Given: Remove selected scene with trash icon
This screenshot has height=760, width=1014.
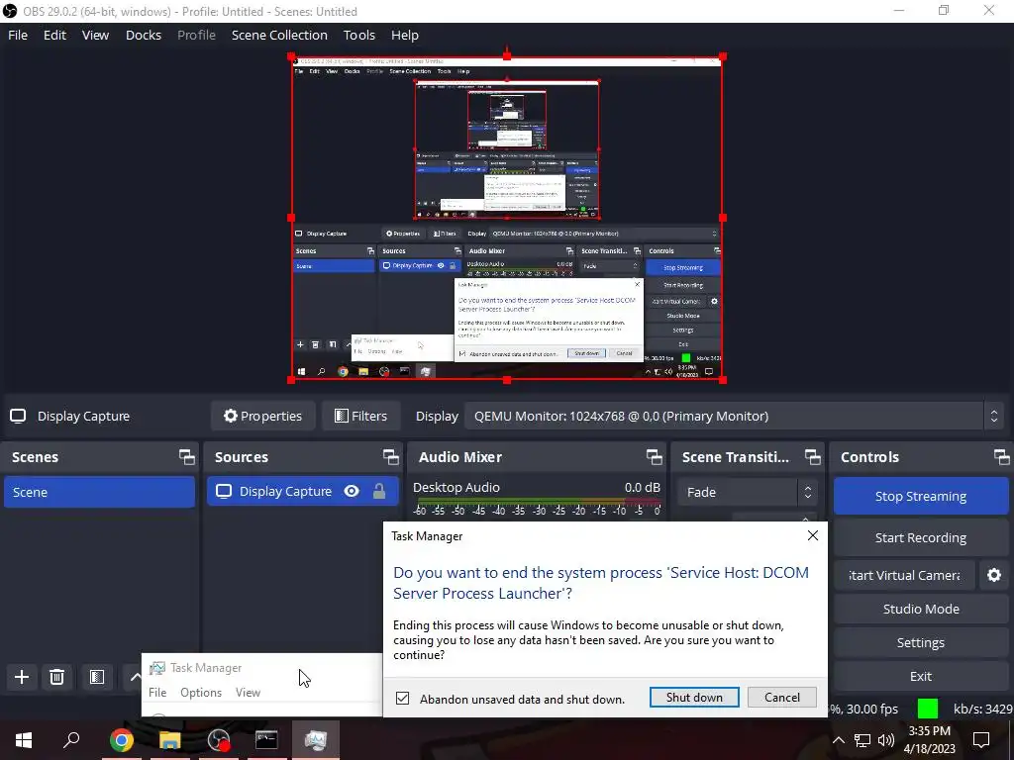Looking at the screenshot, I should coord(56,677).
